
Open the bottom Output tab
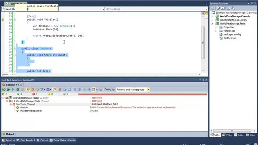(42, 140)
